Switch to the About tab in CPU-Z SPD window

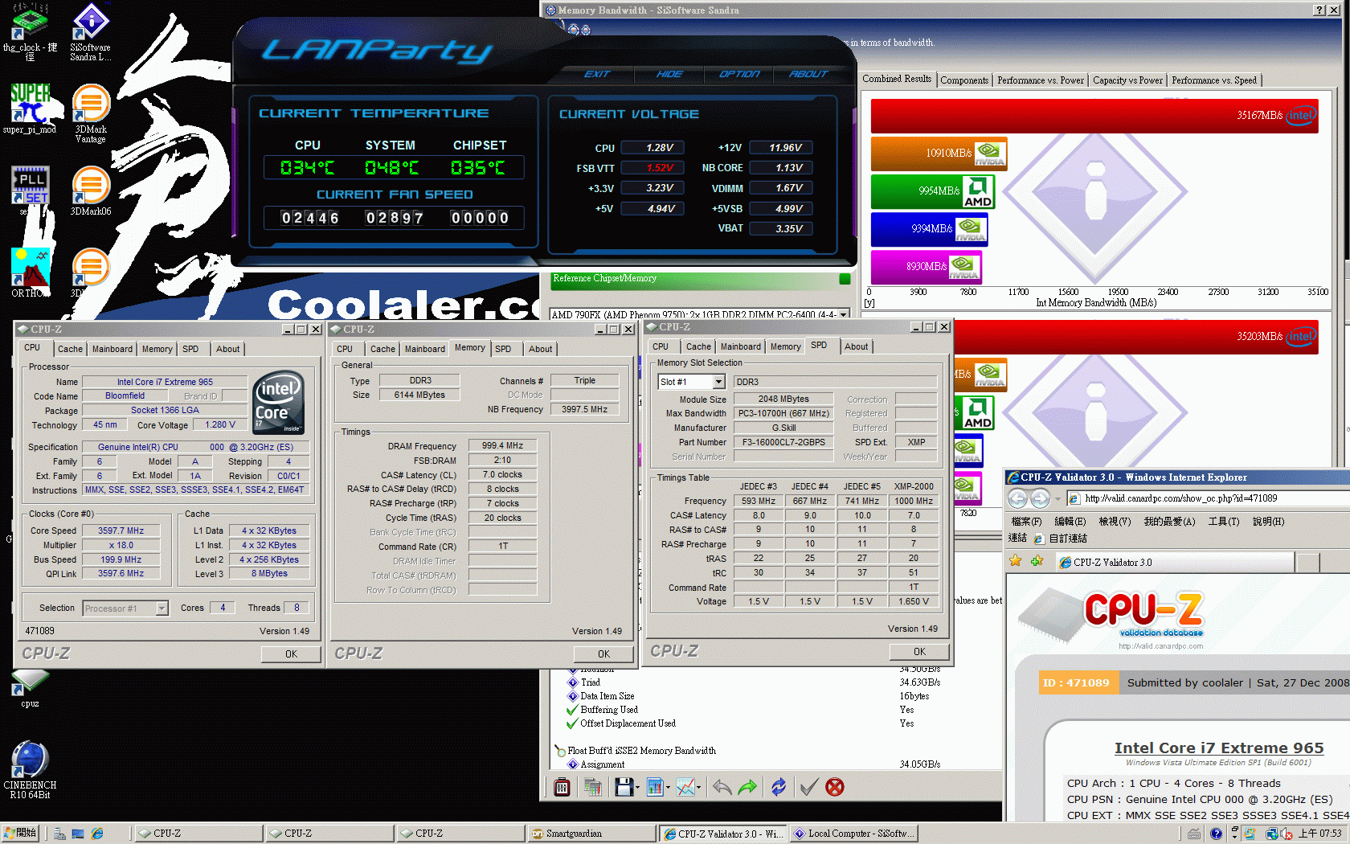[x=856, y=346]
